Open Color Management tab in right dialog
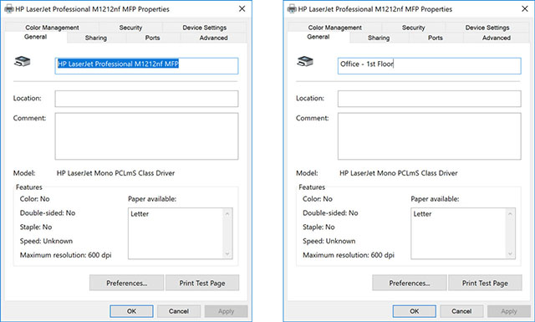Image resolution: width=535 pixels, height=322 pixels. pyautogui.click(x=334, y=28)
